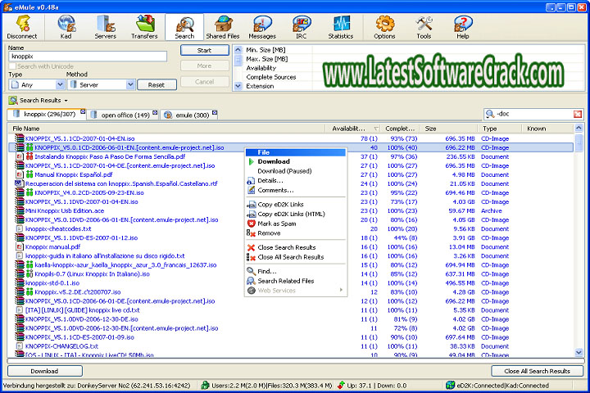Open Comments... from context menu
590x393 pixels.
(x=295, y=190)
